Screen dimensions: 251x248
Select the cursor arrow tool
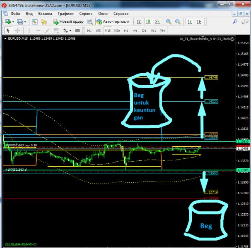[x=8, y=30]
